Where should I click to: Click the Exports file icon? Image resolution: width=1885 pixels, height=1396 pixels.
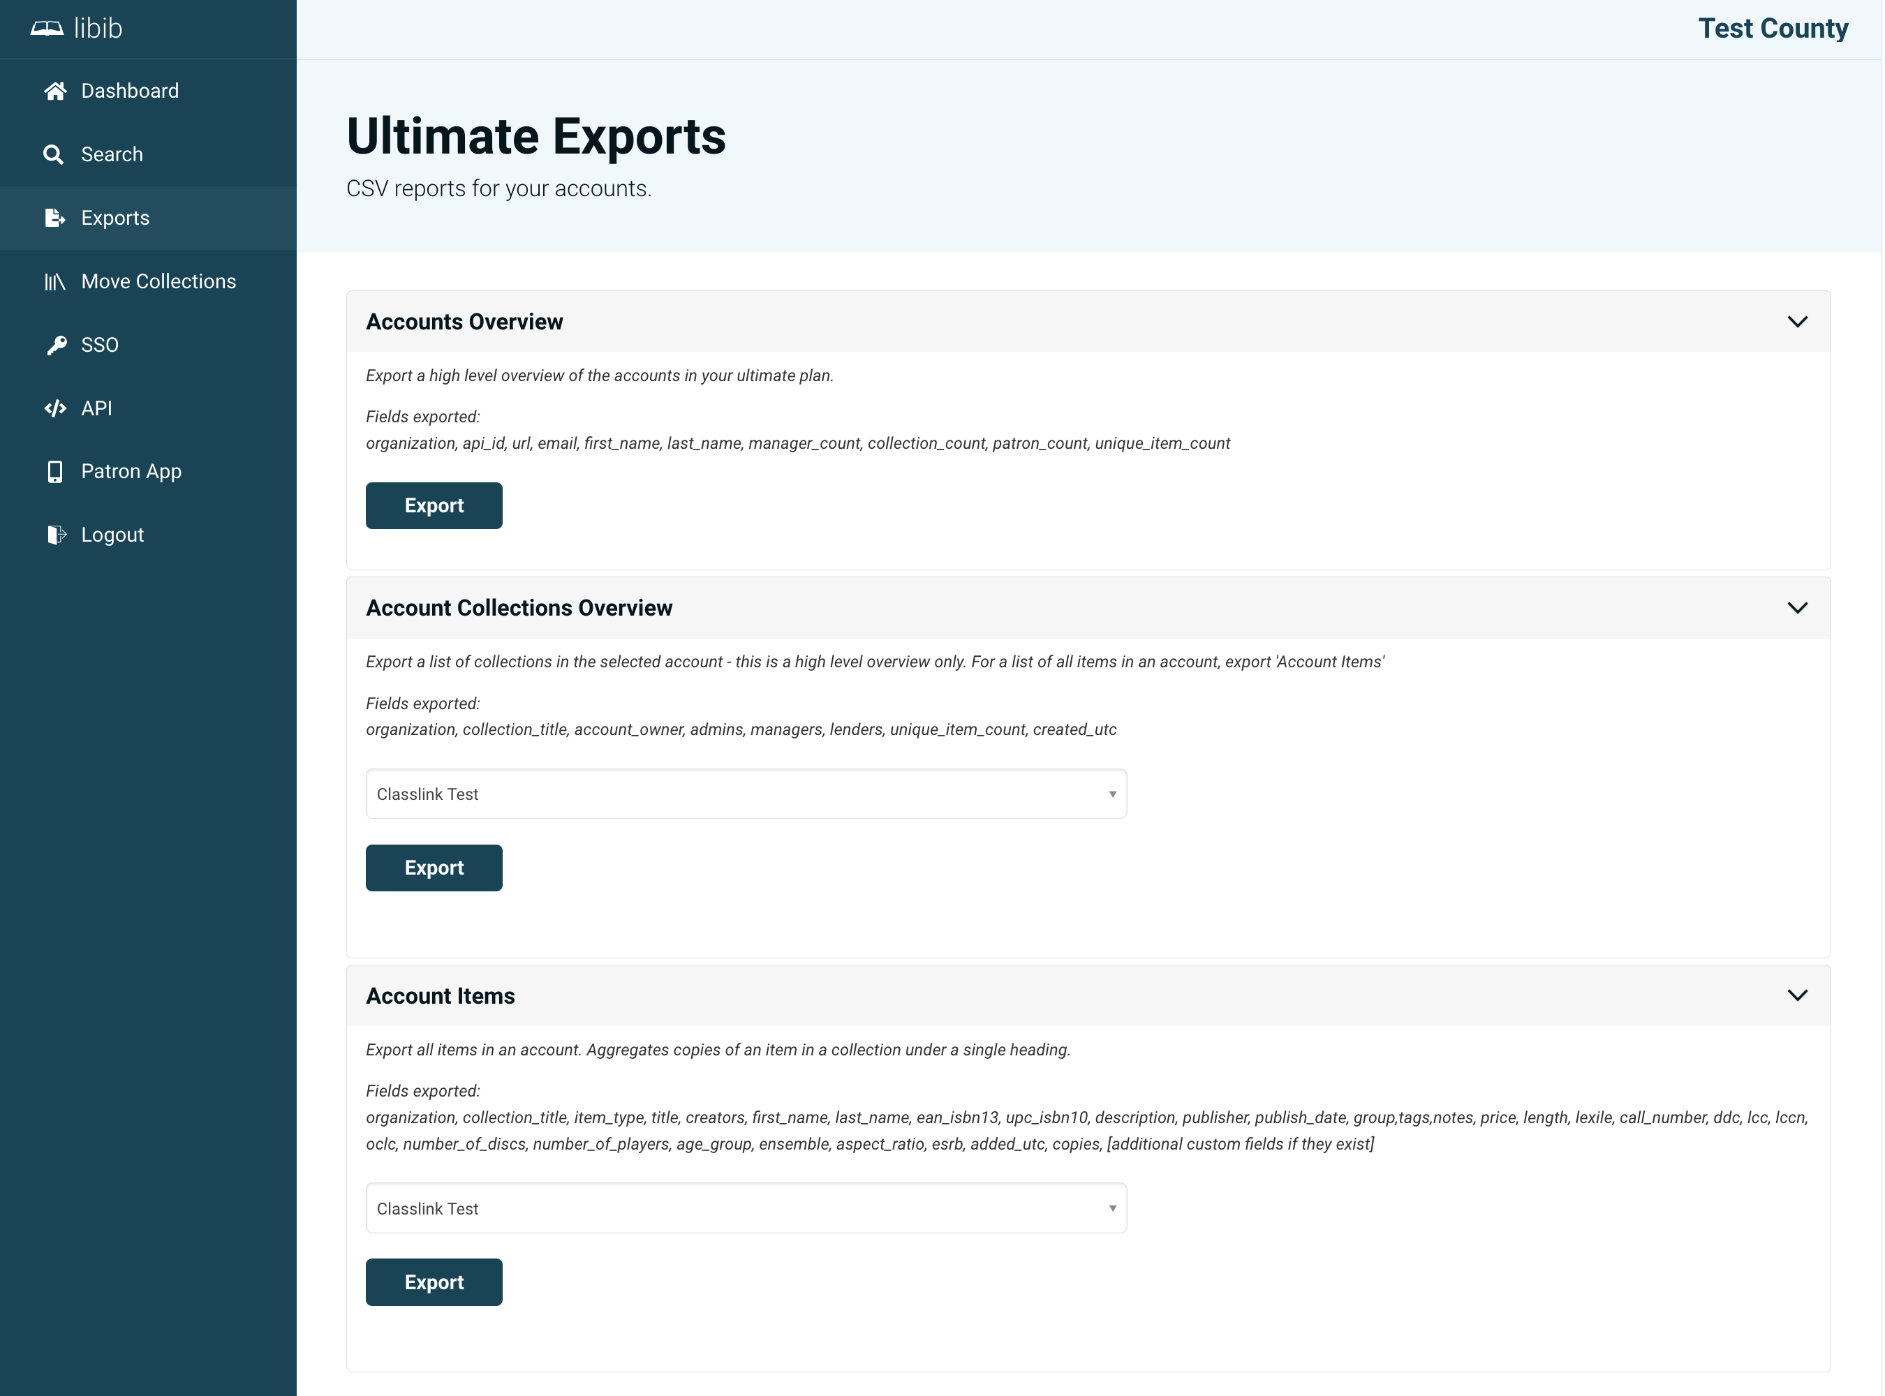tap(55, 218)
